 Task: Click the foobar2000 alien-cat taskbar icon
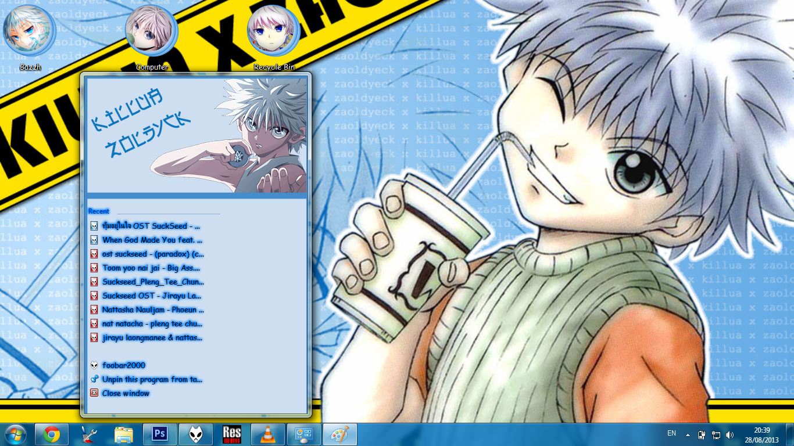[195, 434]
